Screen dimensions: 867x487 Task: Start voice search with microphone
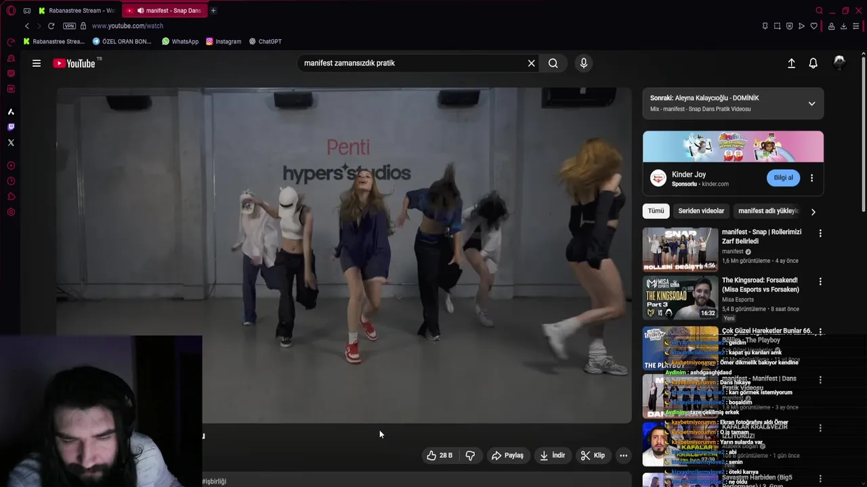coord(584,63)
